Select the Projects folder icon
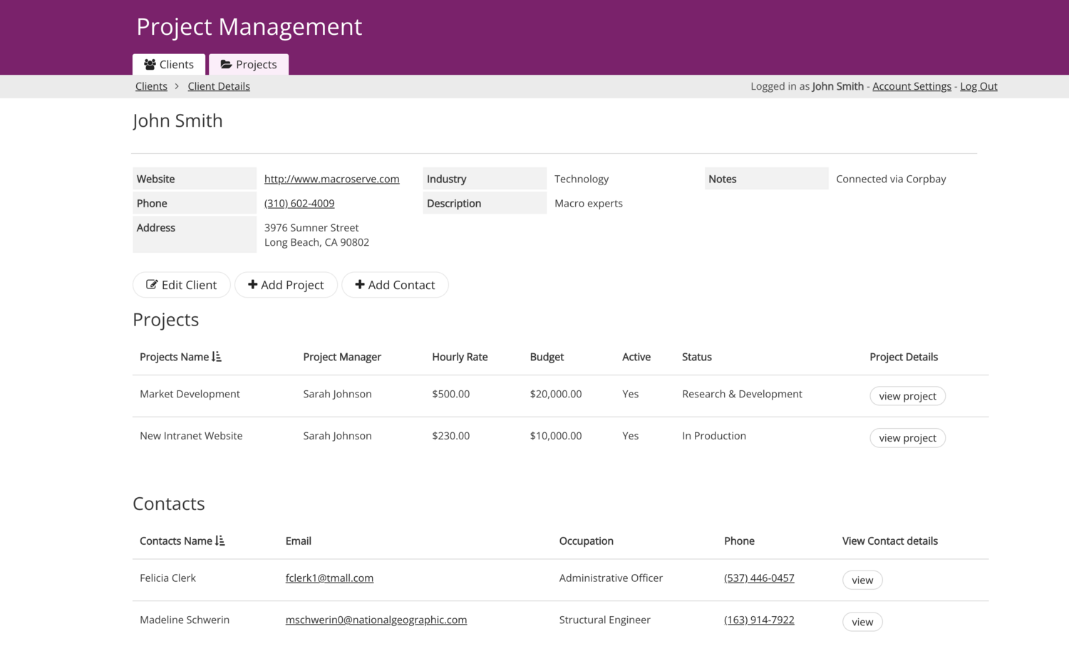1069x646 pixels. [226, 64]
